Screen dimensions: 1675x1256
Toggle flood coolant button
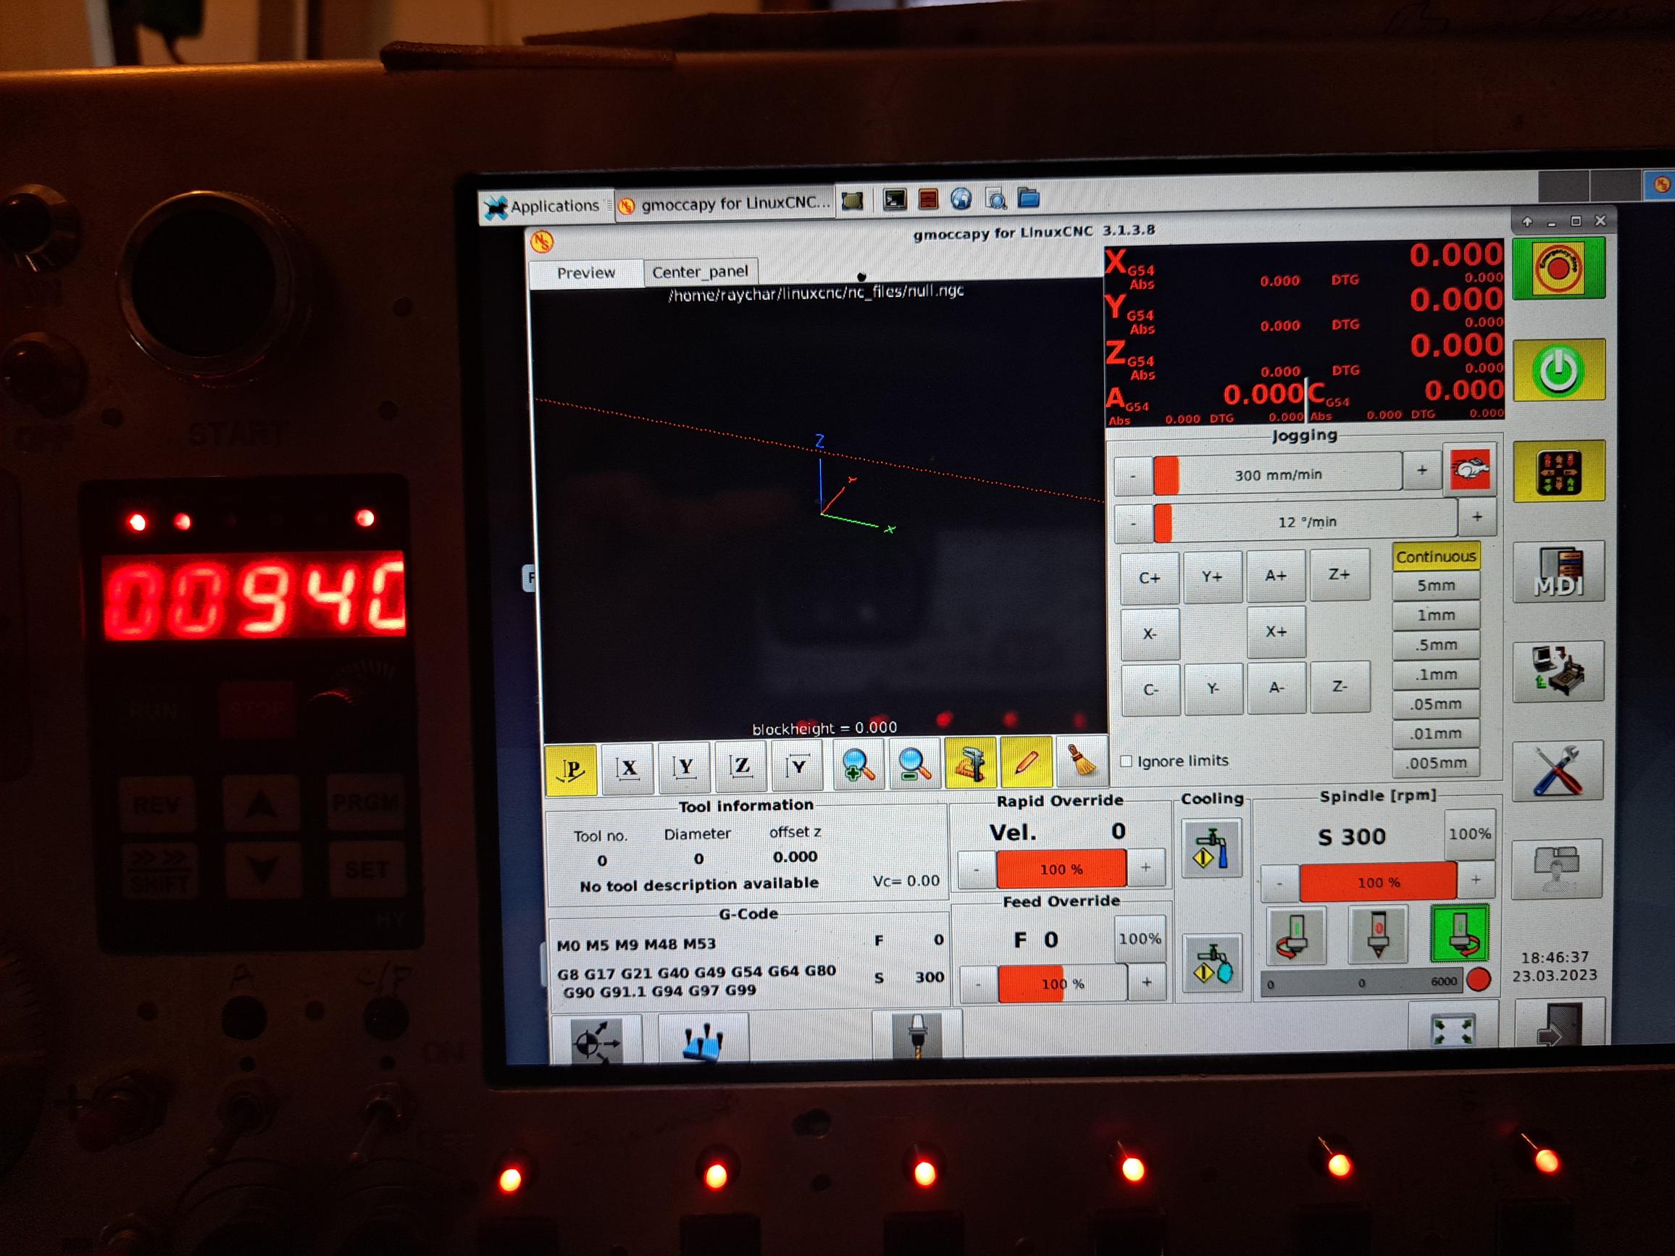(1211, 848)
